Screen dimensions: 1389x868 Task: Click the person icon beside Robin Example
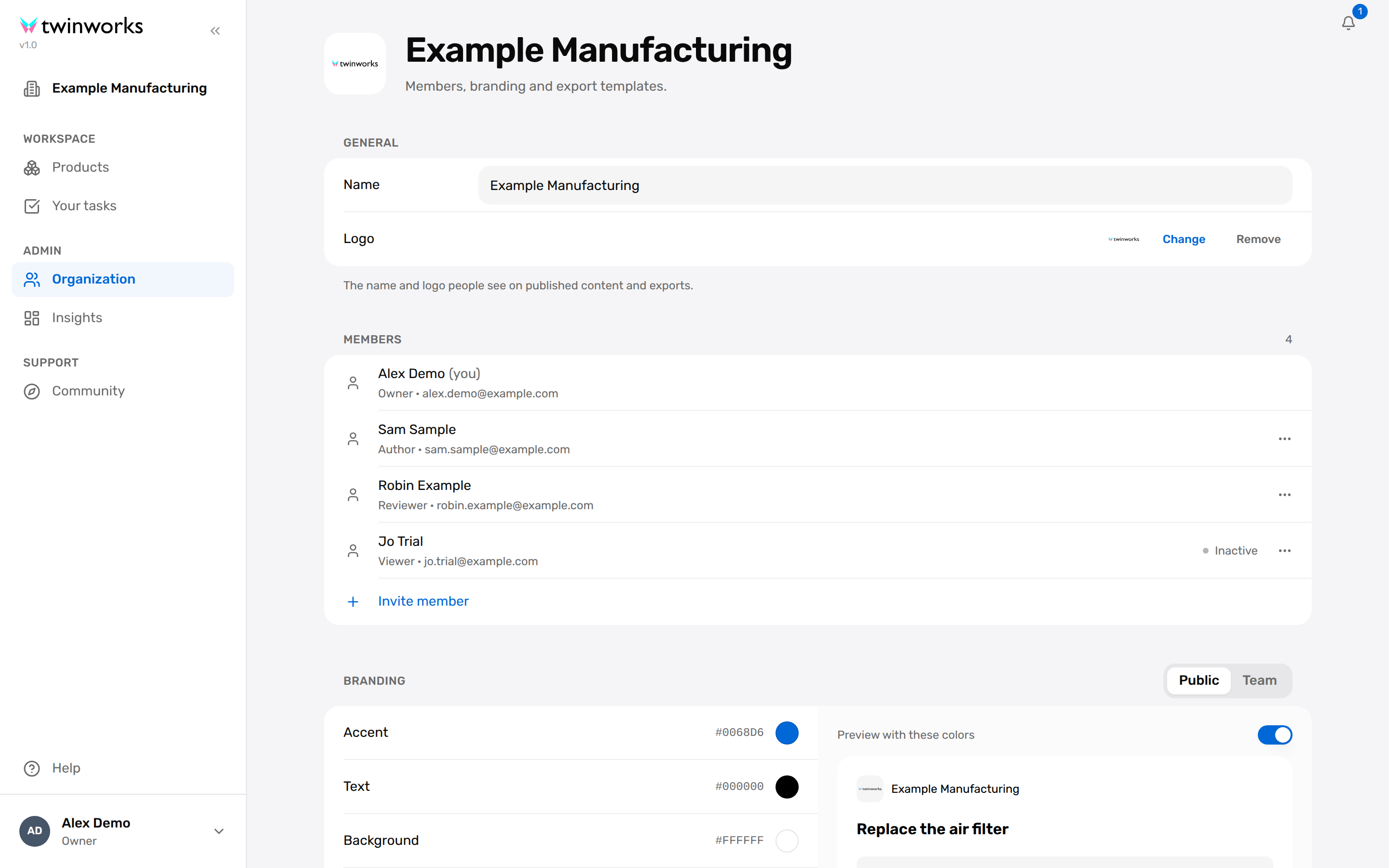point(353,495)
